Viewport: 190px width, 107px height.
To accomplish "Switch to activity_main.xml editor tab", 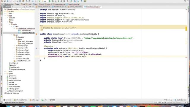I will [43, 7].
